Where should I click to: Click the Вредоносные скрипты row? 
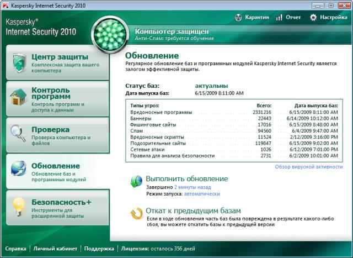pos(234,137)
